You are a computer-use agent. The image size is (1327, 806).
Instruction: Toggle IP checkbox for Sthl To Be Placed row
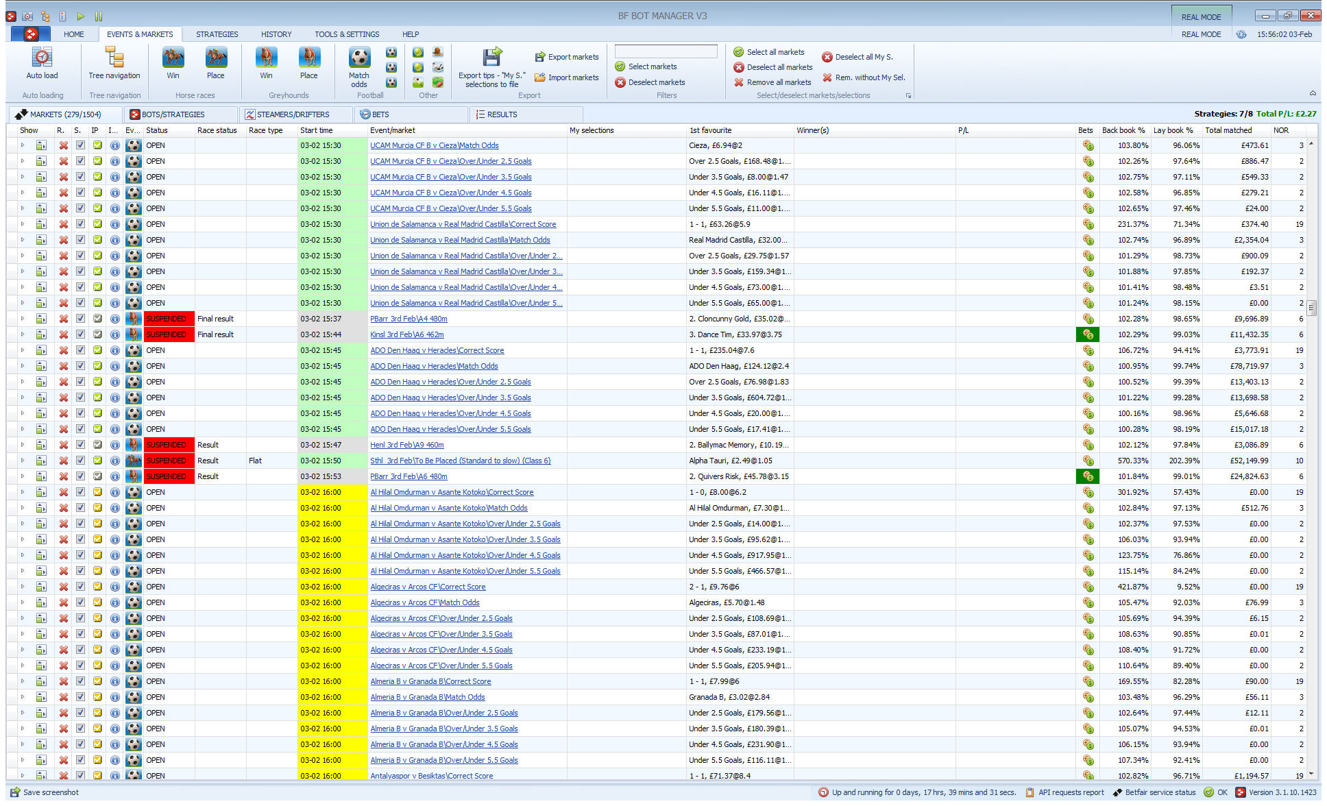(97, 461)
